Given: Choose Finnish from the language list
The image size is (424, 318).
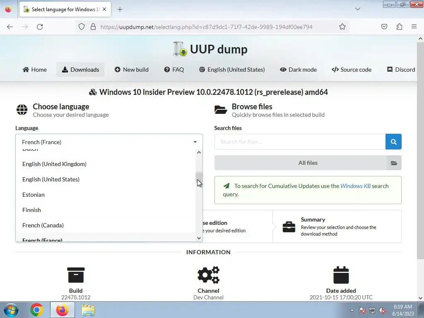Looking at the screenshot, I should coord(106,210).
